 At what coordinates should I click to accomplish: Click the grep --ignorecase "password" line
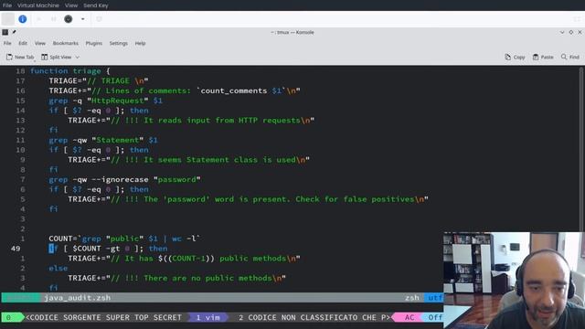pos(124,180)
